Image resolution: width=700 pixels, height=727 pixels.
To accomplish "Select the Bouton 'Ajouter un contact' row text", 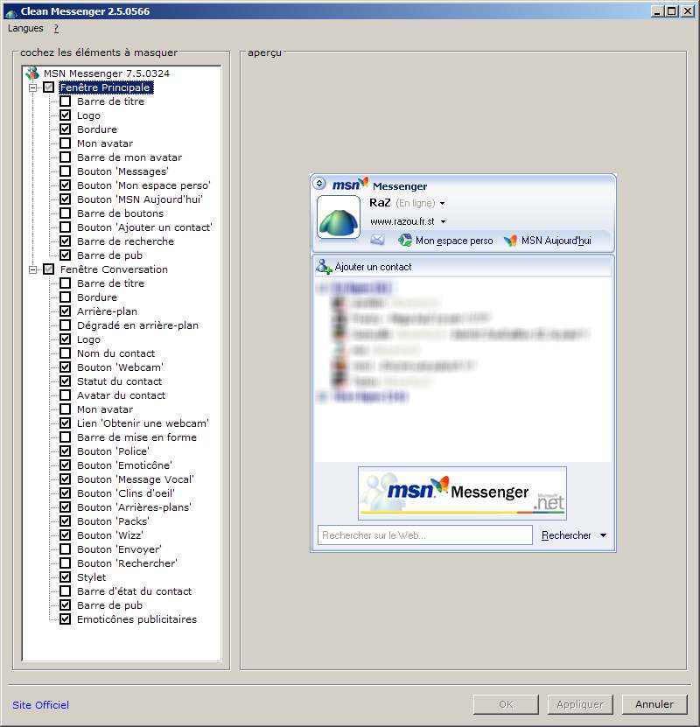I will [144, 227].
